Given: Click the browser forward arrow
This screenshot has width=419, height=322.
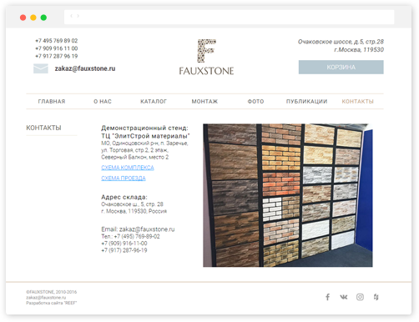Looking at the screenshot, I should [78, 16].
